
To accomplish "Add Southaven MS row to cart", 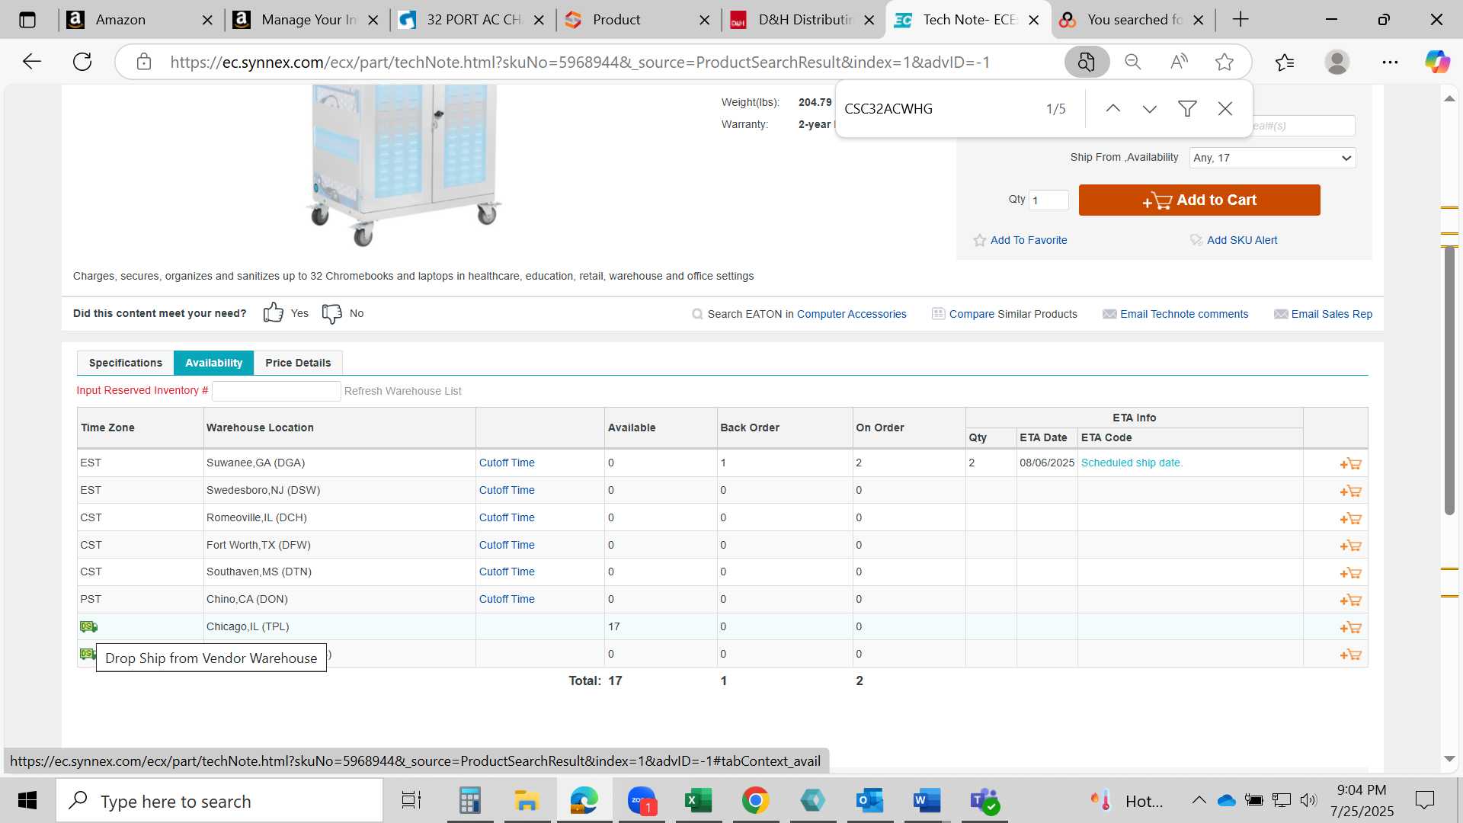I will [1350, 573].
